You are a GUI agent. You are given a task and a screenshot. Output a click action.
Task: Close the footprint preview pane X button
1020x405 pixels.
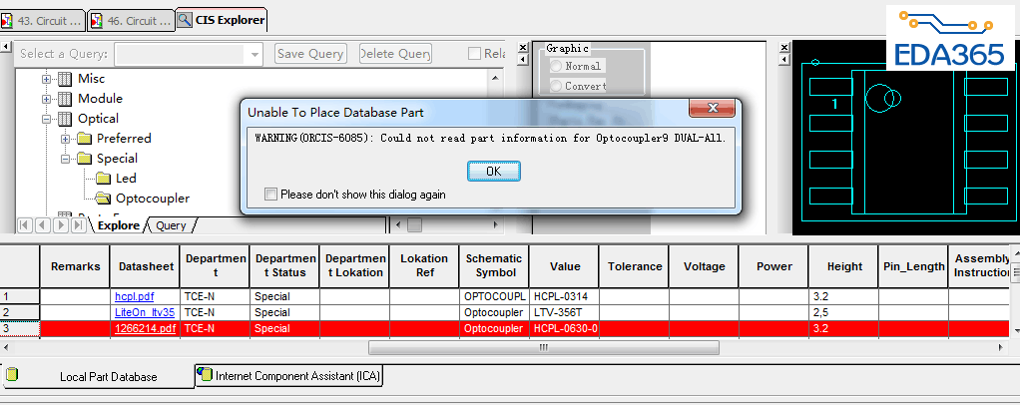tap(783, 48)
